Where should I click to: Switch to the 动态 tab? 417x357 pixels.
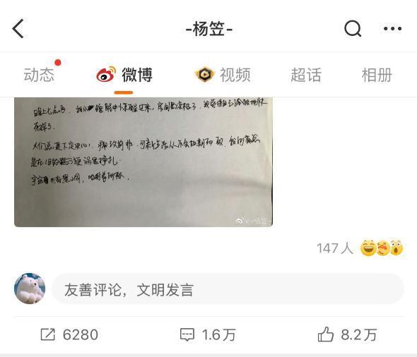point(39,75)
